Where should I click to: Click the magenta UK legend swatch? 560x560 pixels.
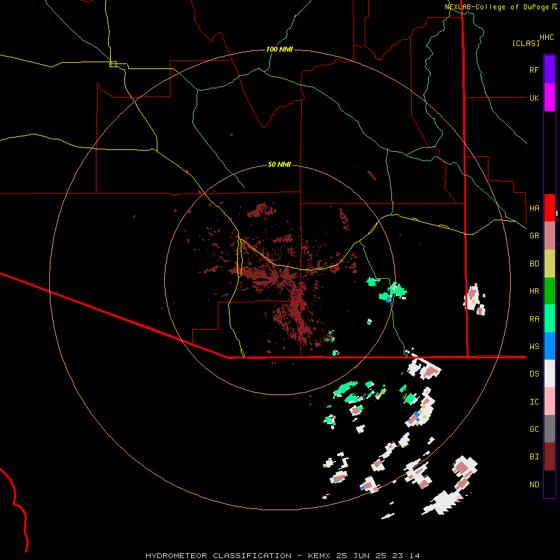pos(549,98)
